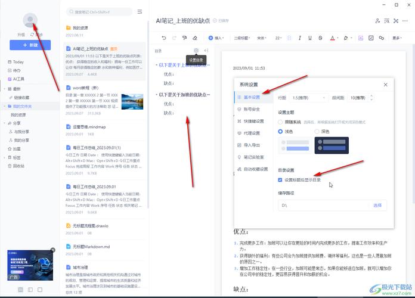Open the Insert dropdown in toolbar
The image size is (415, 298).
(216, 38)
